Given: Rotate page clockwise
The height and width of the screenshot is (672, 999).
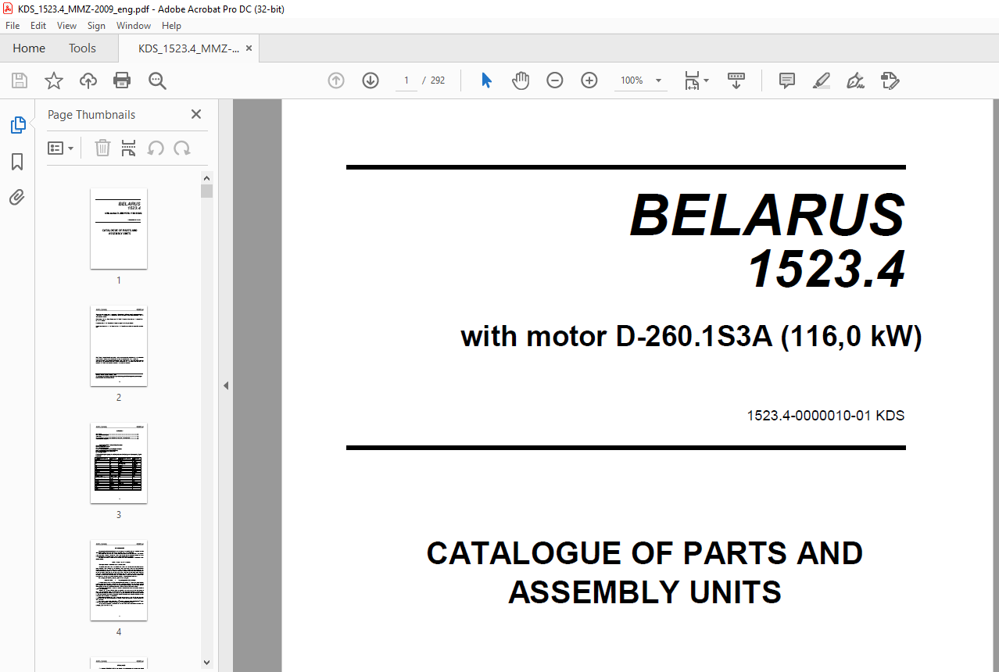Looking at the screenshot, I should click(x=182, y=148).
